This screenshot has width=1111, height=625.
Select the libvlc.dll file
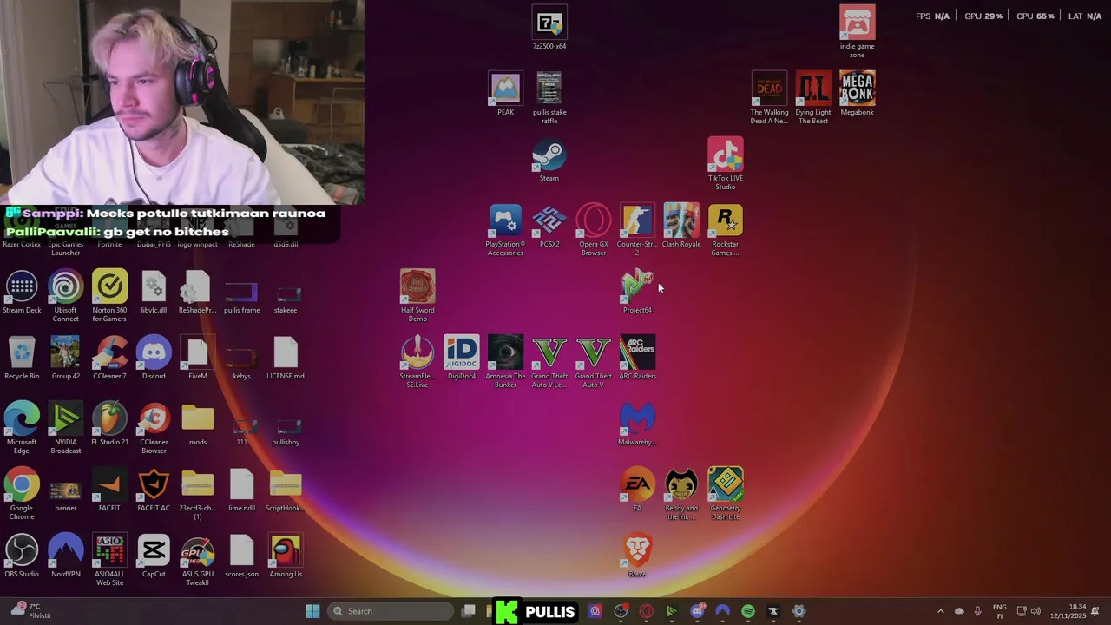click(154, 293)
